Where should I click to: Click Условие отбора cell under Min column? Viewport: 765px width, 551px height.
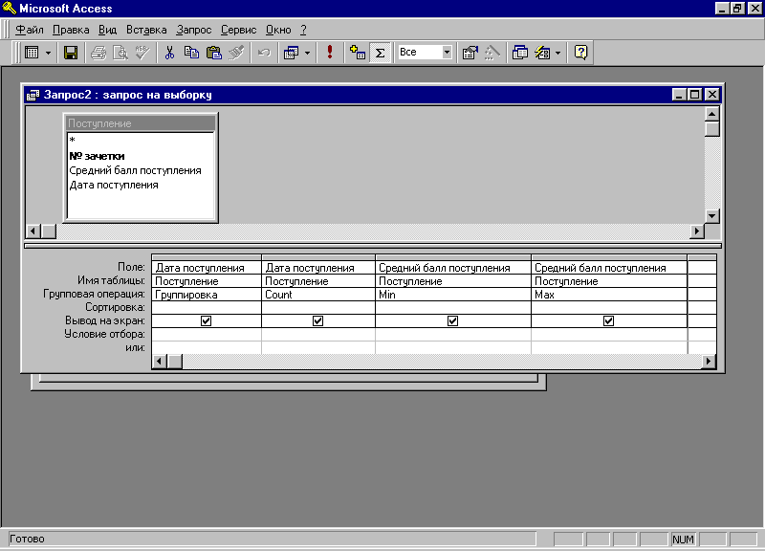coord(453,334)
